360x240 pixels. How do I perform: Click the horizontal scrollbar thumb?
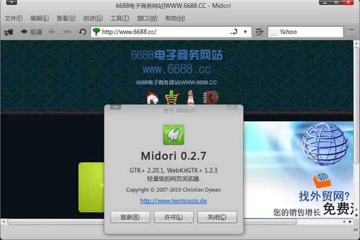[x=152, y=221]
